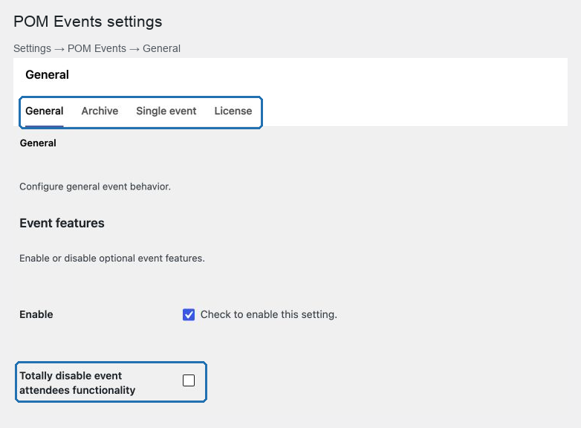The height and width of the screenshot is (428, 581).
Task: Click the 'POM Events settings' page title
Action: click(88, 22)
